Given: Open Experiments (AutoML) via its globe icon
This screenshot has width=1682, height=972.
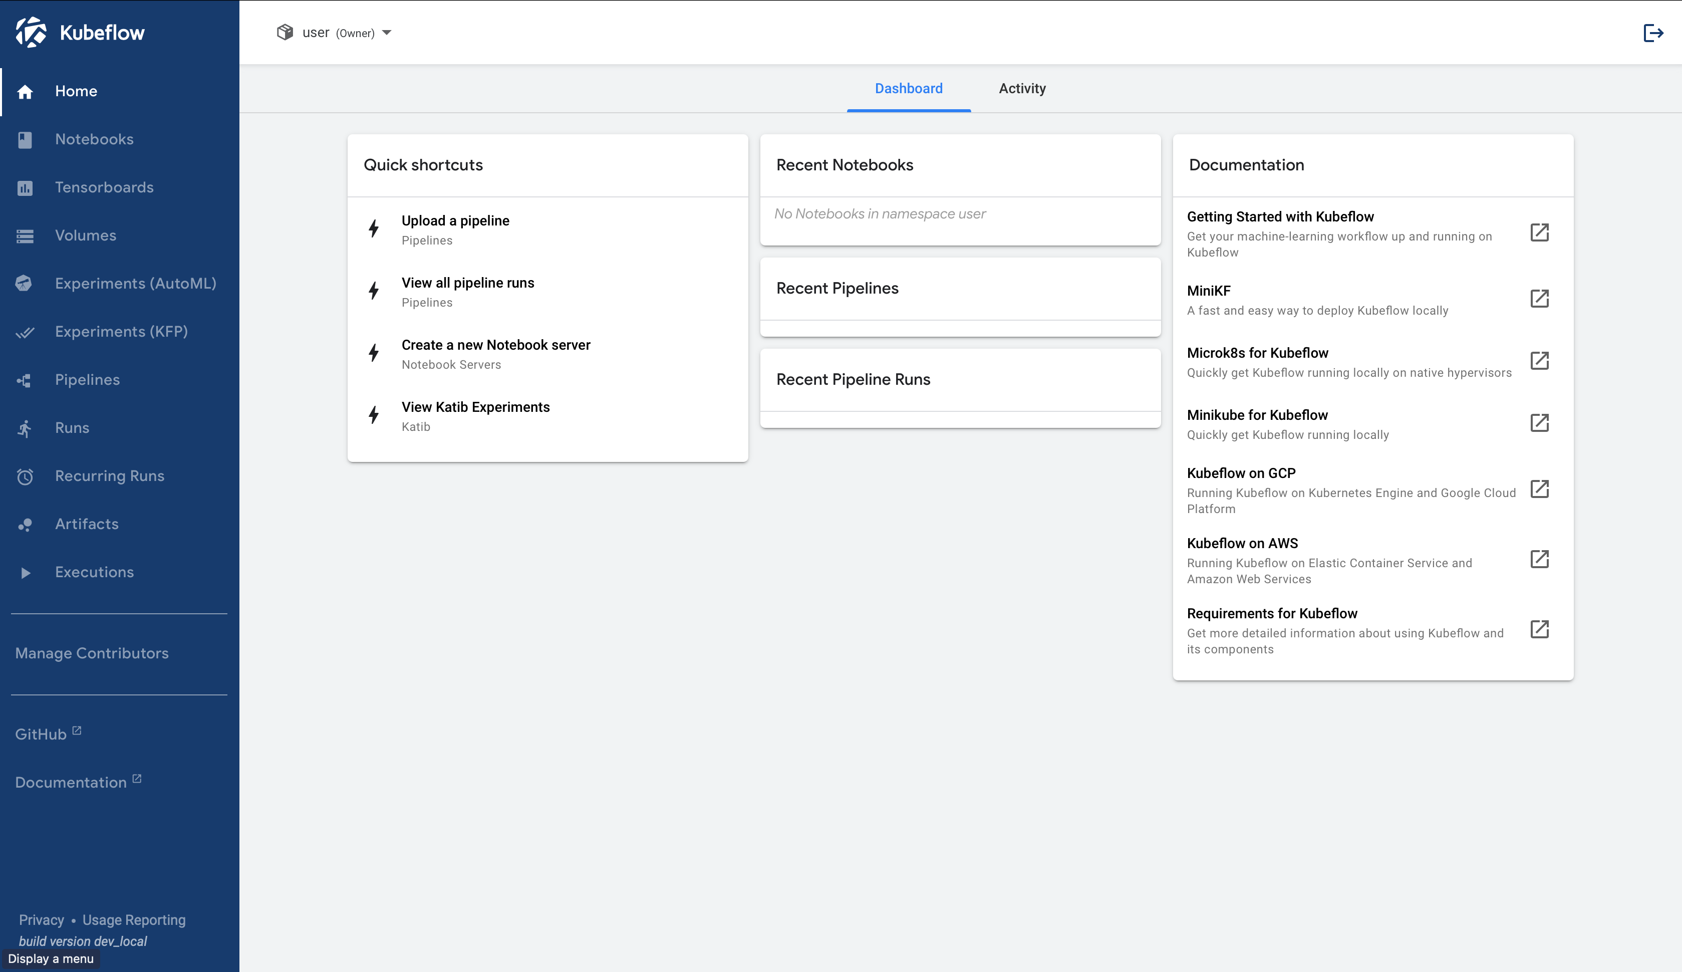Looking at the screenshot, I should (x=25, y=283).
